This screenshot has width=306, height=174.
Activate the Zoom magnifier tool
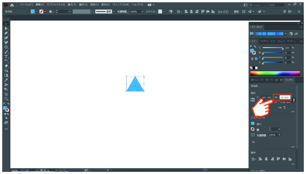pos(6,99)
